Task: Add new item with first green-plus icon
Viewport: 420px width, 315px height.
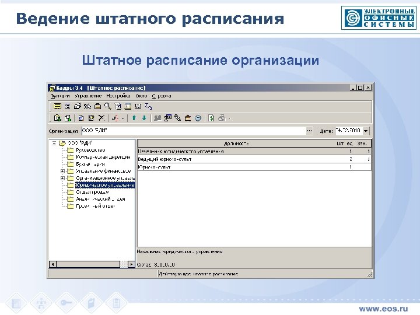Action: [x=58, y=118]
